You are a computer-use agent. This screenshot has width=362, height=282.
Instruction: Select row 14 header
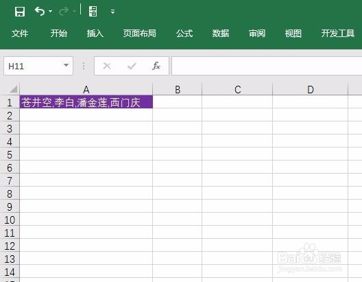tap(10, 272)
